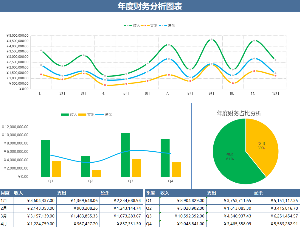
Task: Select the Q4 row label cell
Action: tap(152, 224)
